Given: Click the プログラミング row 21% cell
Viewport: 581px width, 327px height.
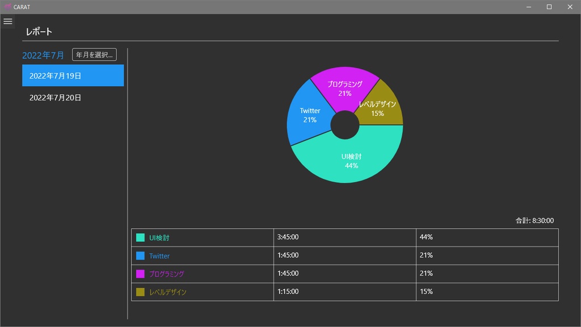Looking at the screenshot, I should tap(487, 274).
